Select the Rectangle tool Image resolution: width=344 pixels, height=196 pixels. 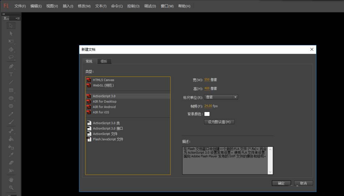coord(11,90)
